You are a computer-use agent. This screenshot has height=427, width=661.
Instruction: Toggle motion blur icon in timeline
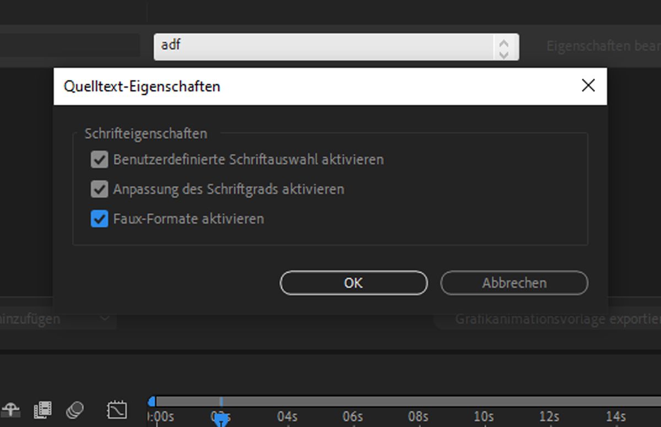tap(75, 409)
